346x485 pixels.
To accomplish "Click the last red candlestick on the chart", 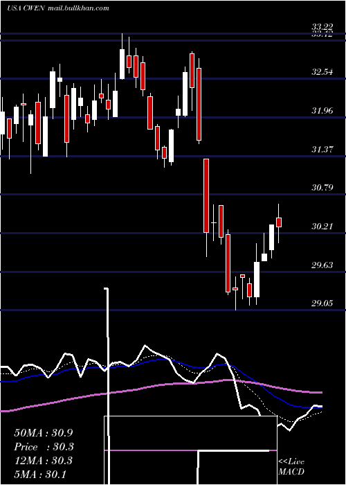I will pyautogui.click(x=279, y=222).
